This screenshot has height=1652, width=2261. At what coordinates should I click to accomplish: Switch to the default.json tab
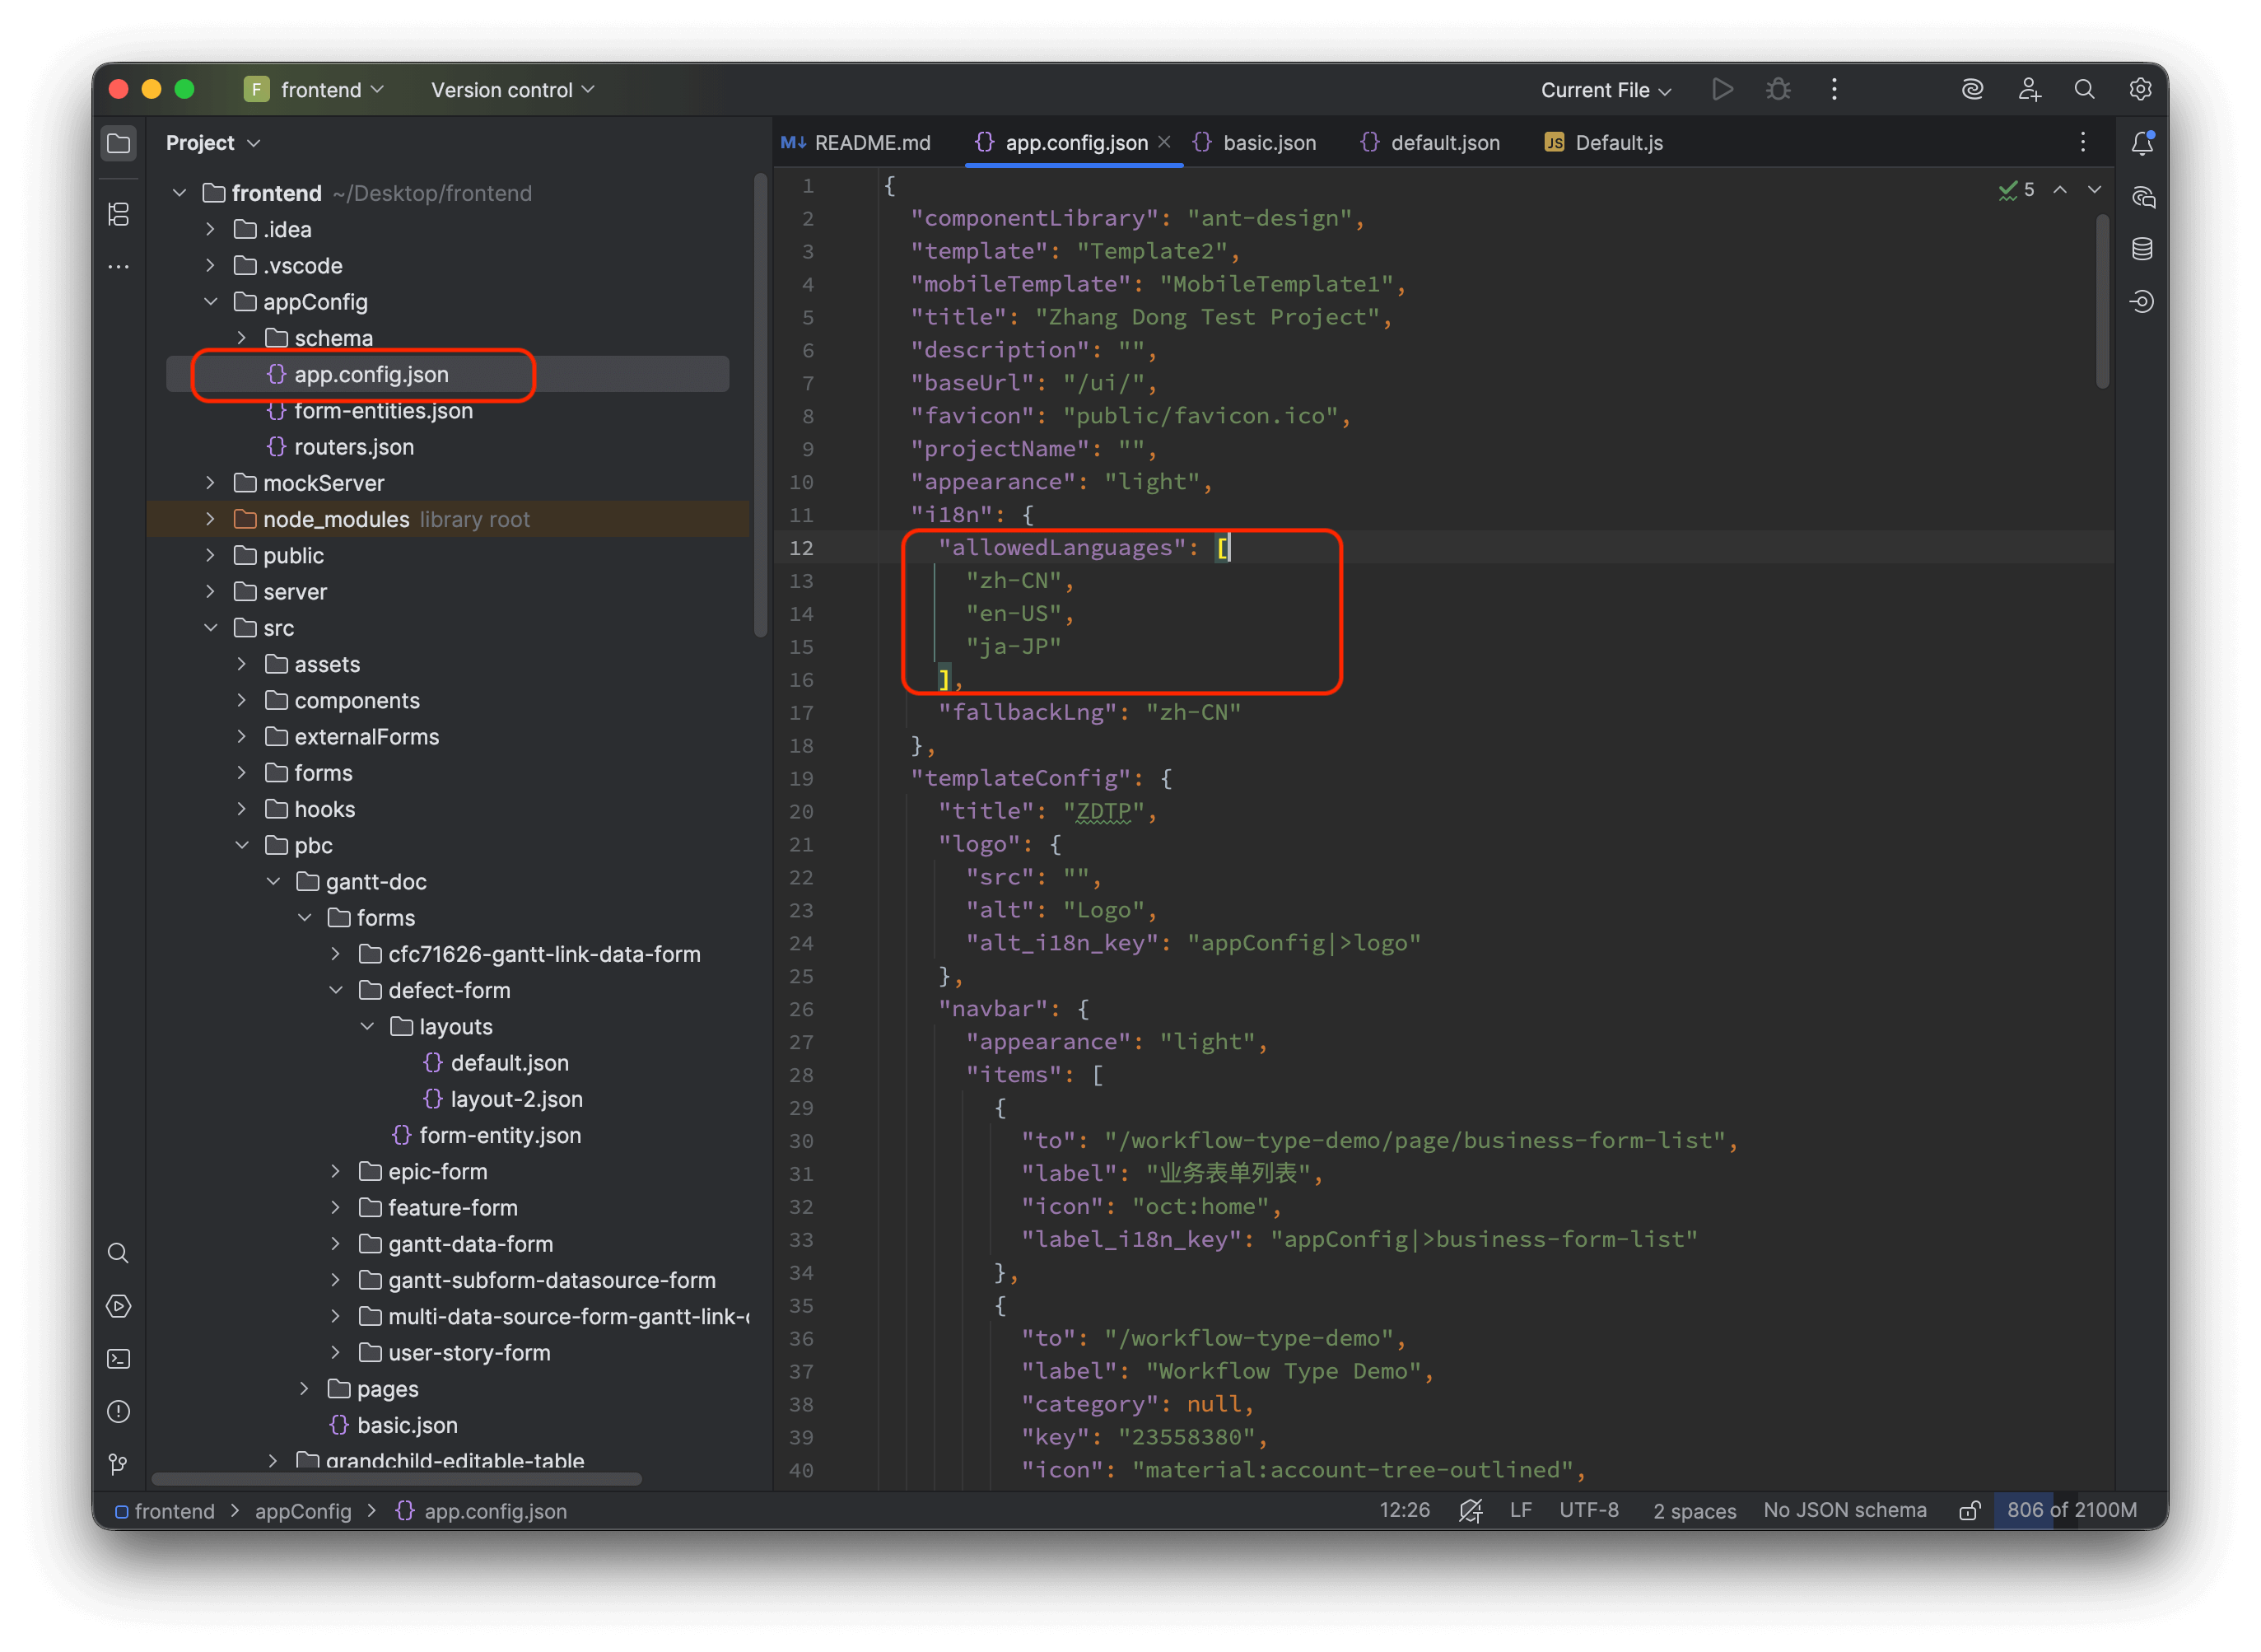(x=1431, y=143)
